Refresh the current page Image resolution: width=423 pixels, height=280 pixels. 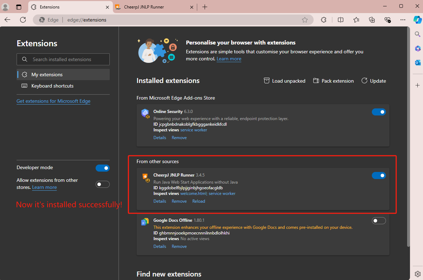(23, 20)
